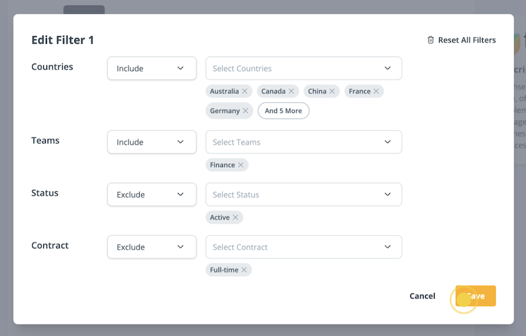This screenshot has width=526, height=336.
Task: Remove the Australia country chip
Action: click(x=245, y=91)
